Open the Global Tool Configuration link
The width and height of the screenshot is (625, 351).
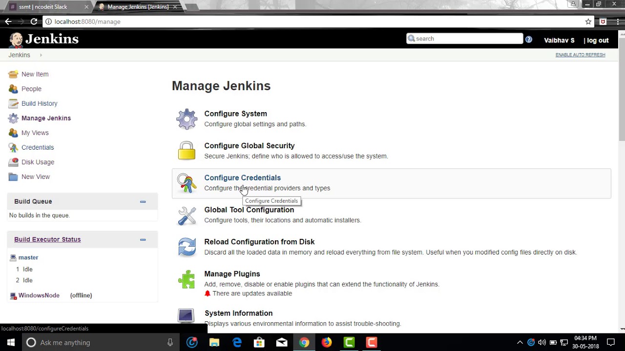pyautogui.click(x=249, y=210)
